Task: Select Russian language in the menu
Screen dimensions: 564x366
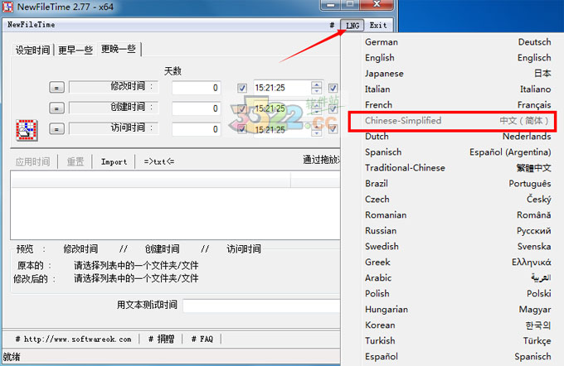Action: (458, 230)
